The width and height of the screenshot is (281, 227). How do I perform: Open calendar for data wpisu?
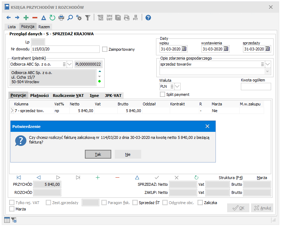click(184, 49)
